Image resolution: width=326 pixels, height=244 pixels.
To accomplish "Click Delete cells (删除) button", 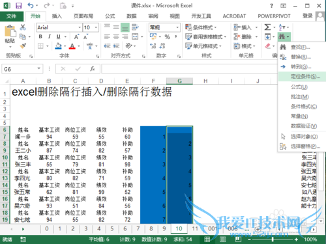I will [x=243, y=37].
